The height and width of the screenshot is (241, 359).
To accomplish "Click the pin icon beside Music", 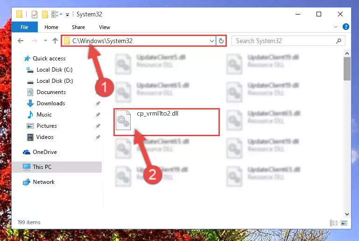I will (x=98, y=115).
